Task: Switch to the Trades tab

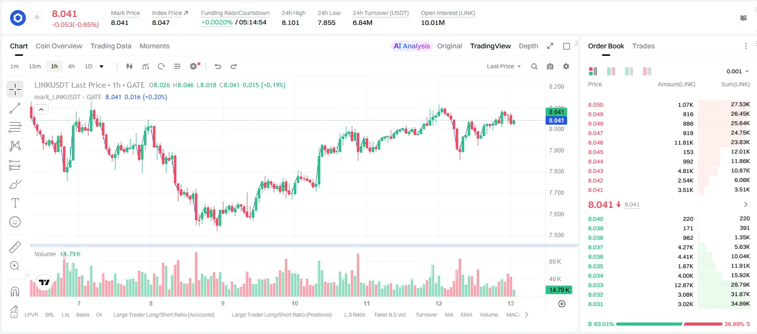Action: pyautogui.click(x=643, y=46)
